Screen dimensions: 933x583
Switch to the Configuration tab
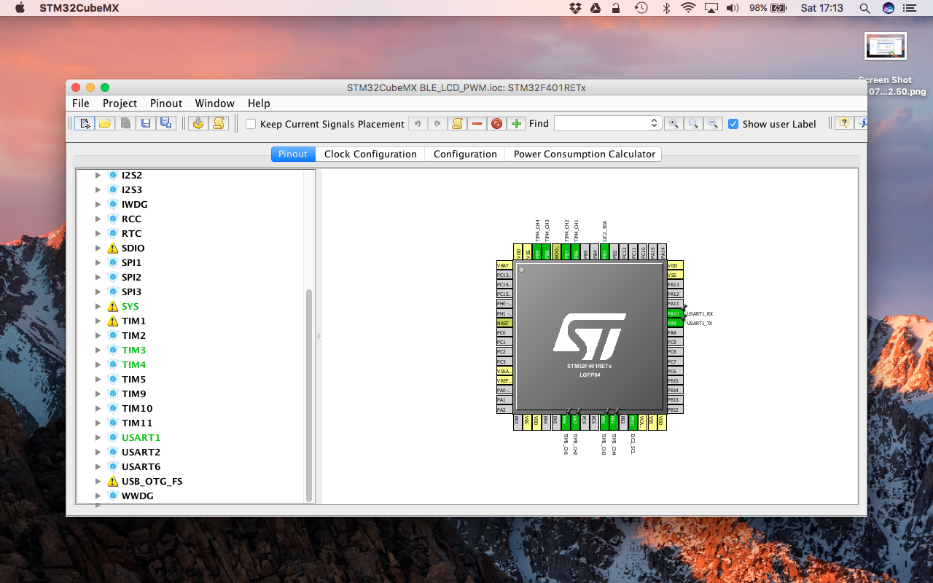tap(465, 154)
